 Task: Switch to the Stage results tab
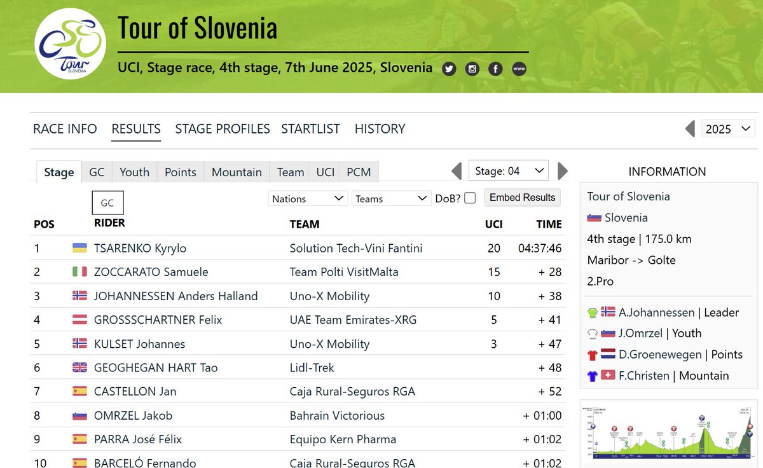59,172
